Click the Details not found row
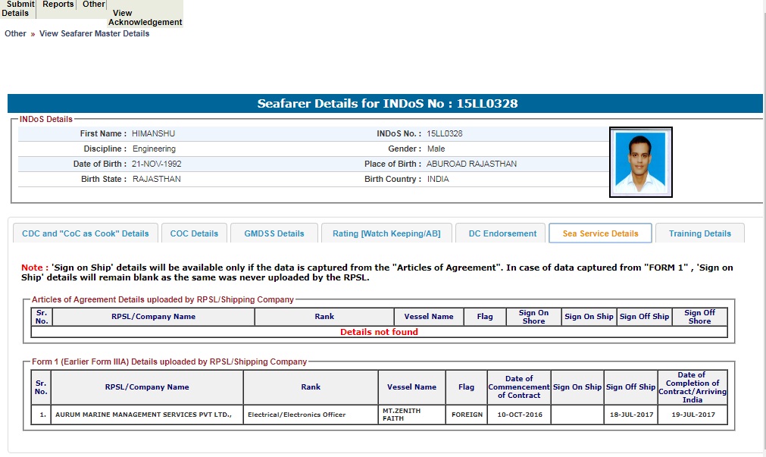Viewport: 766px width, 457px height. [x=379, y=332]
